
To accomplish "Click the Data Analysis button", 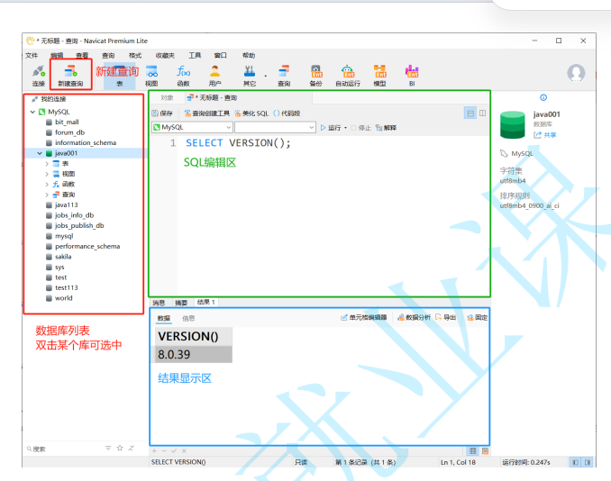I will [x=414, y=317].
